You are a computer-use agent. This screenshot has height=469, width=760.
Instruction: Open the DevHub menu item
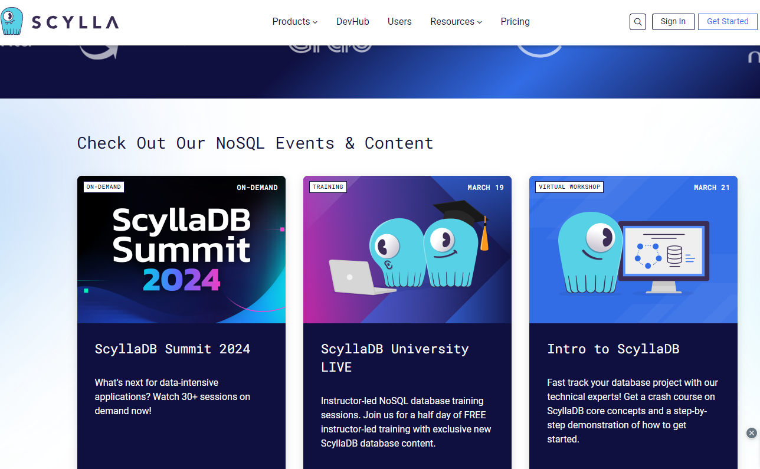click(353, 21)
